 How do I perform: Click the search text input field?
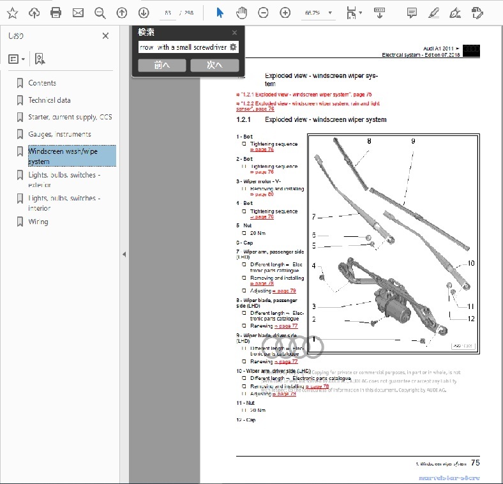click(x=183, y=47)
